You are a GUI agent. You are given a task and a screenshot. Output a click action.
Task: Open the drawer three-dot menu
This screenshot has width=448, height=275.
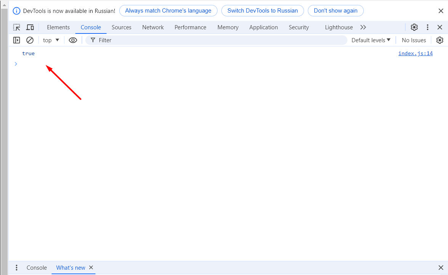point(17,268)
